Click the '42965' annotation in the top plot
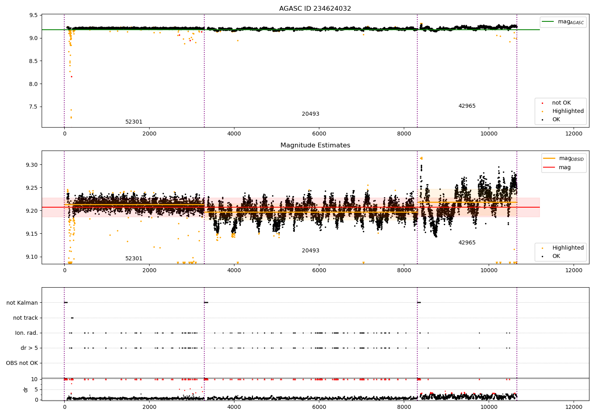Viewport: 595px width, 416px height. 467,106
